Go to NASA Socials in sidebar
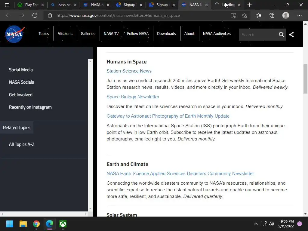Image resolution: width=308 pixels, height=231 pixels. (21, 82)
